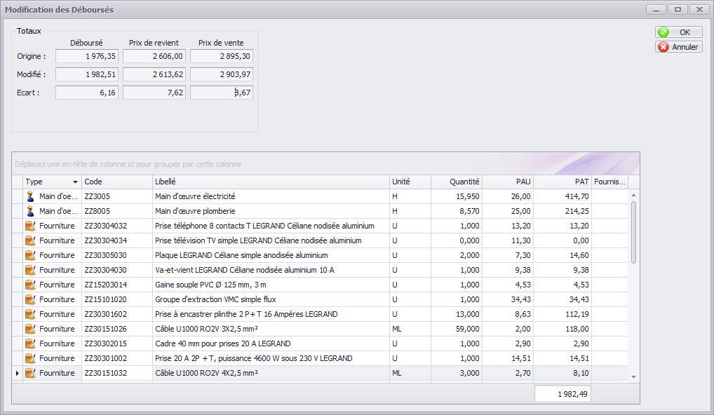Click the scrollbar up arrow of the grid
The width and height of the screenshot is (714, 415).
pyautogui.click(x=633, y=195)
